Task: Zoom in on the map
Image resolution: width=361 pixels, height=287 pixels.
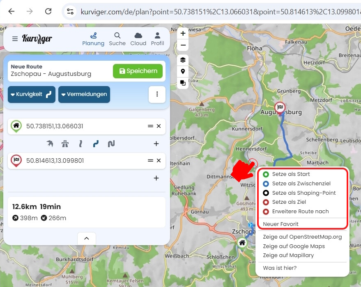Action: 183,34
